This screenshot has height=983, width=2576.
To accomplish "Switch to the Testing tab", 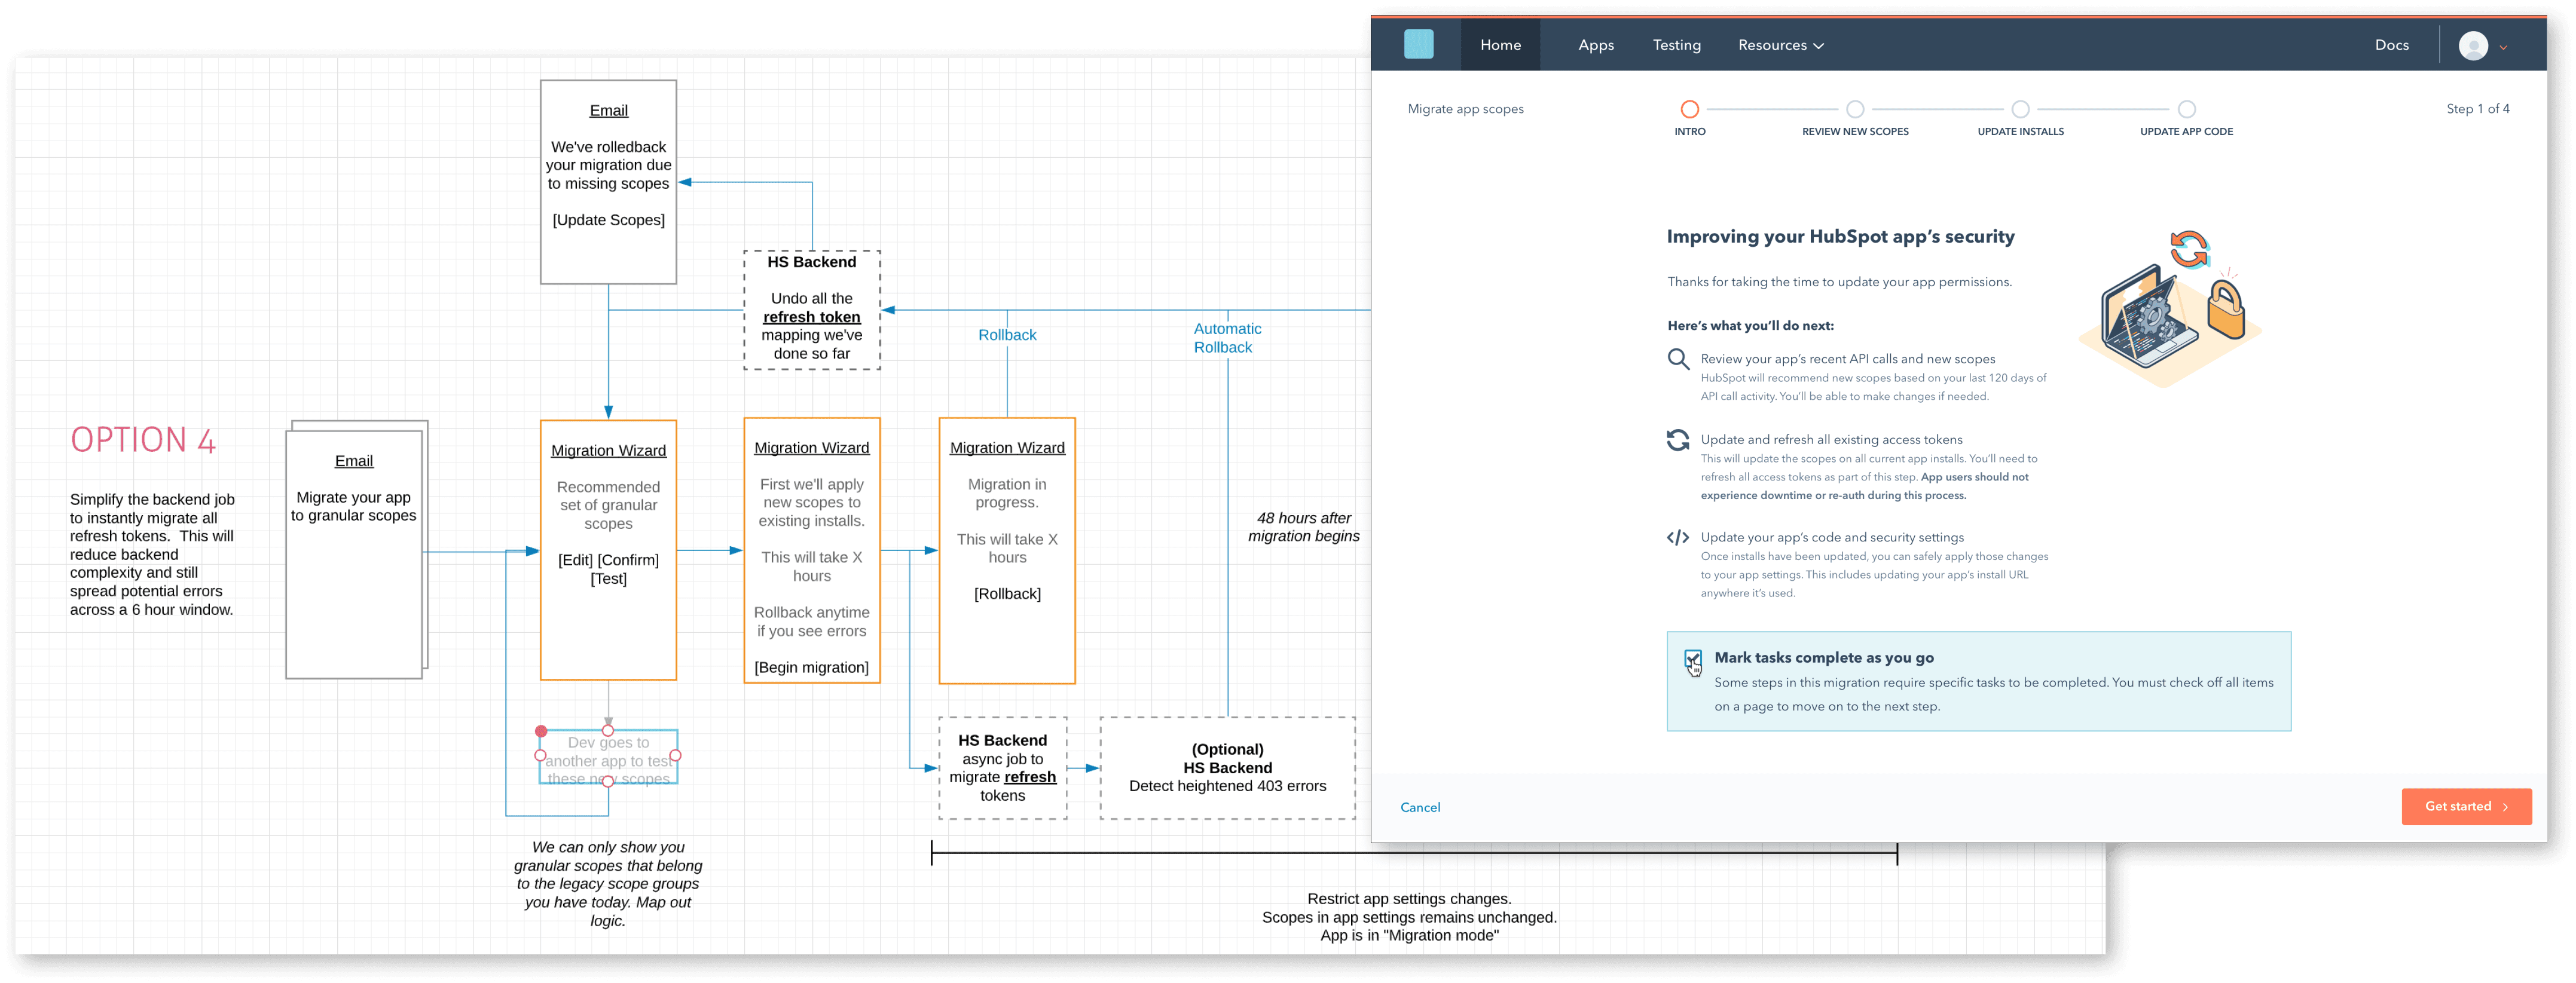I will click(1676, 46).
